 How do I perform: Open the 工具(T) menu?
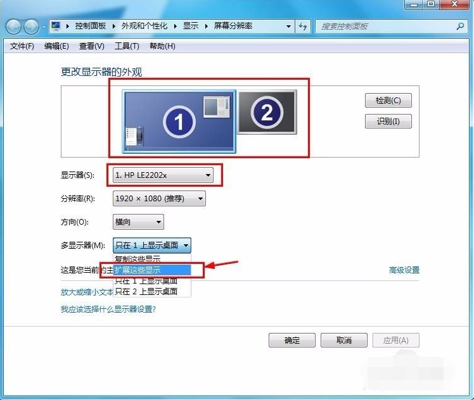click(x=126, y=46)
